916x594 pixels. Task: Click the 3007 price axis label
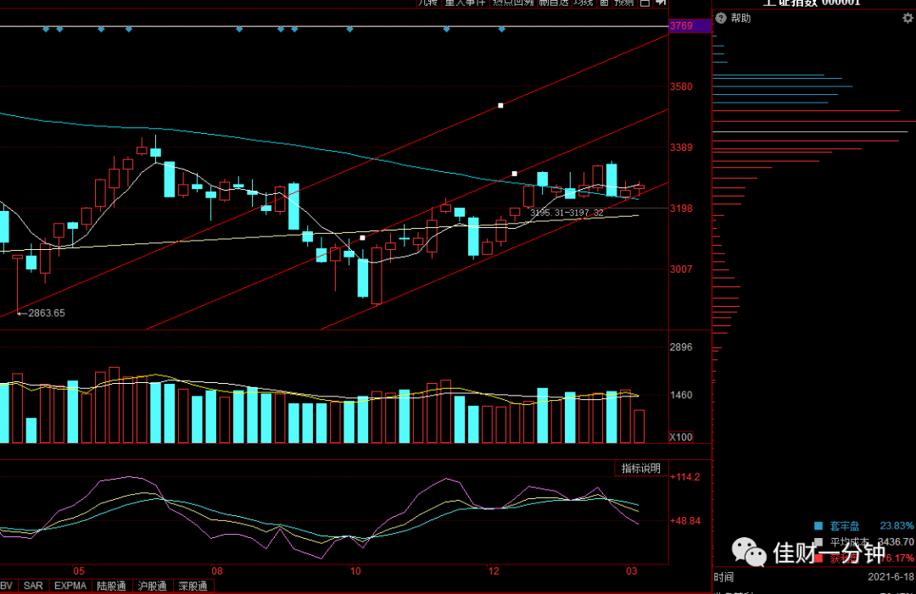pos(681,269)
